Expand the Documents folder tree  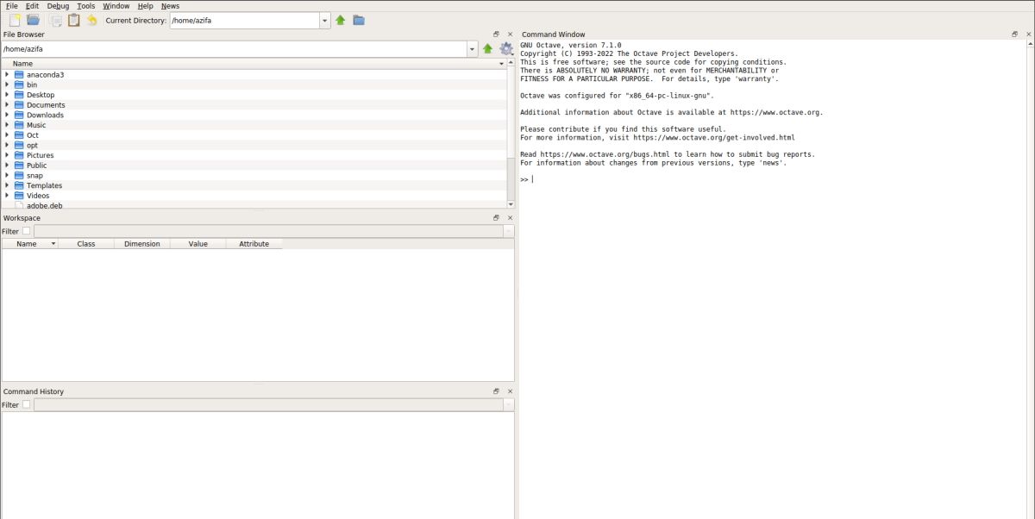click(7, 105)
